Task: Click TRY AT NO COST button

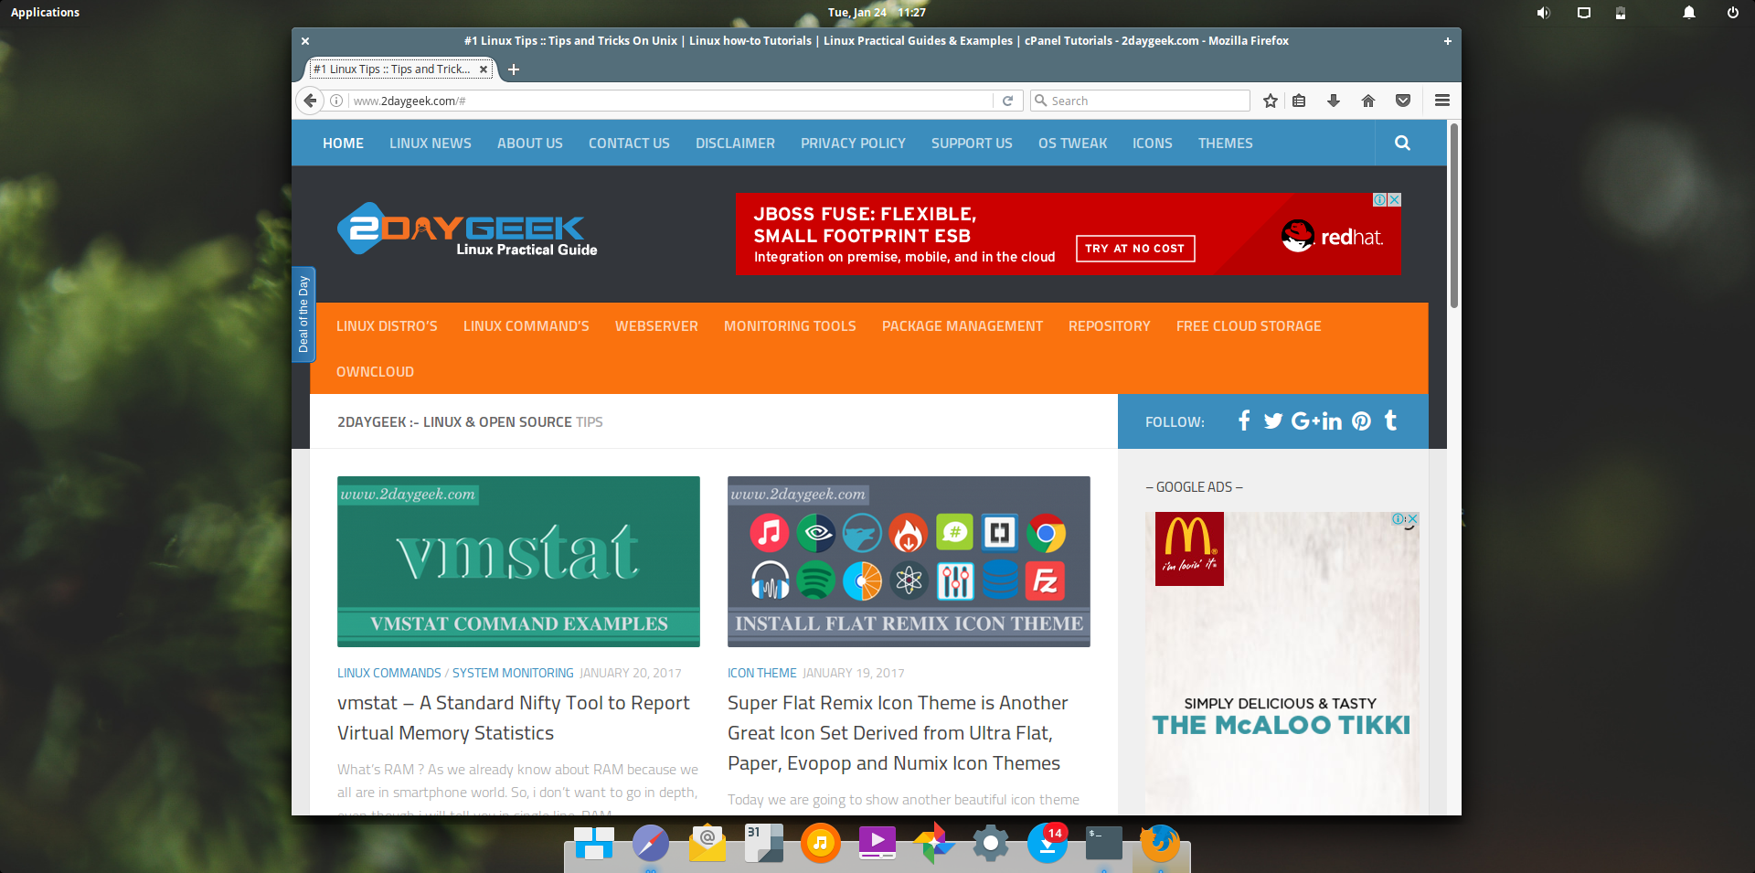Action: tap(1134, 249)
